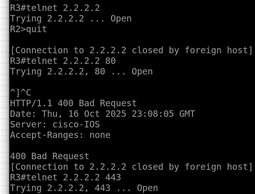Screen dimensions: 255x194
Task: Click the standalone '400 Bad Request' body line
Action: click(x=50, y=156)
